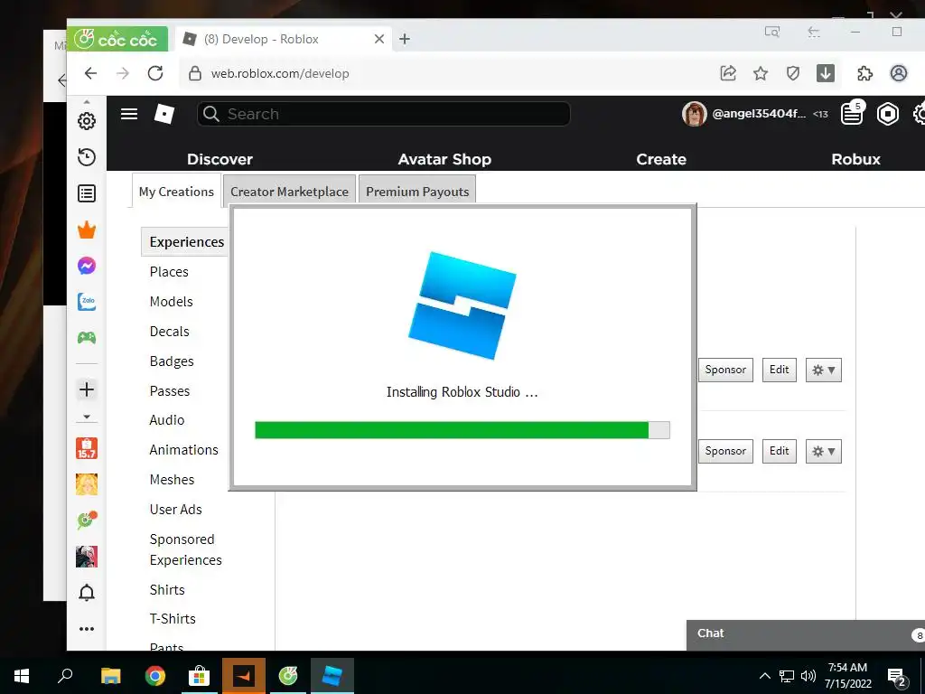This screenshot has width=925, height=694.
Task: Open the browser shield protection icon
Action: click(x=793, y=73)
